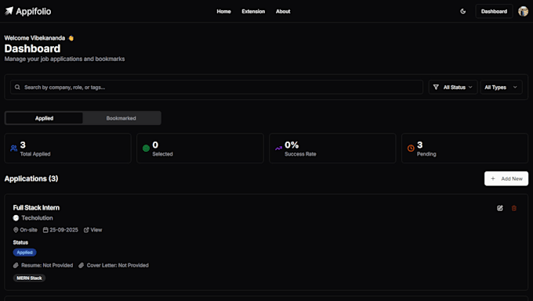The image size is (533, 301).
Task: Click the Techolution company logo icon
Action: click(x=16, y=218)
